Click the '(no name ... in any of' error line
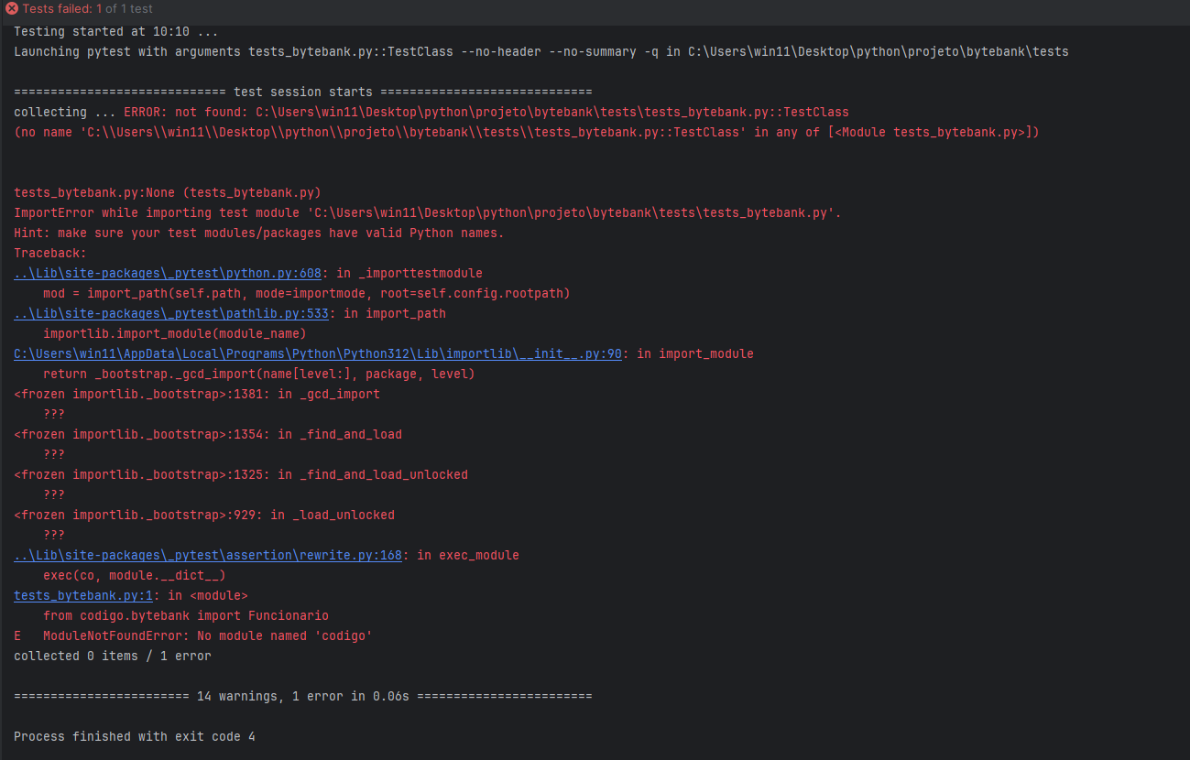The width and height of the screenshot is (1190, 760). tap(527, 132)
